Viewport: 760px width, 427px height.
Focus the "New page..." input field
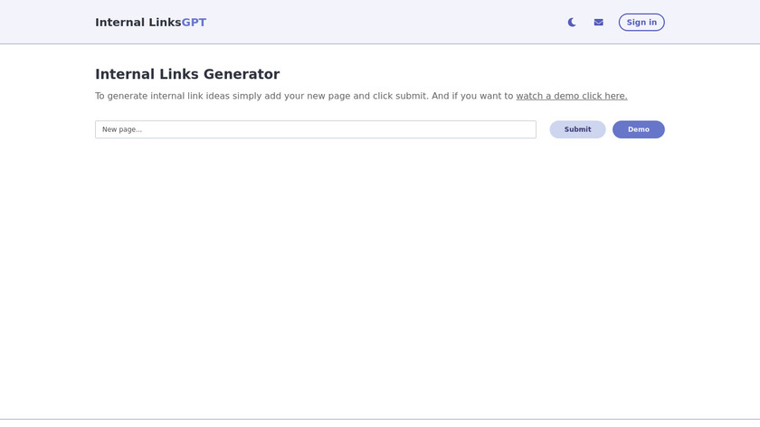[x=315, y=129]
